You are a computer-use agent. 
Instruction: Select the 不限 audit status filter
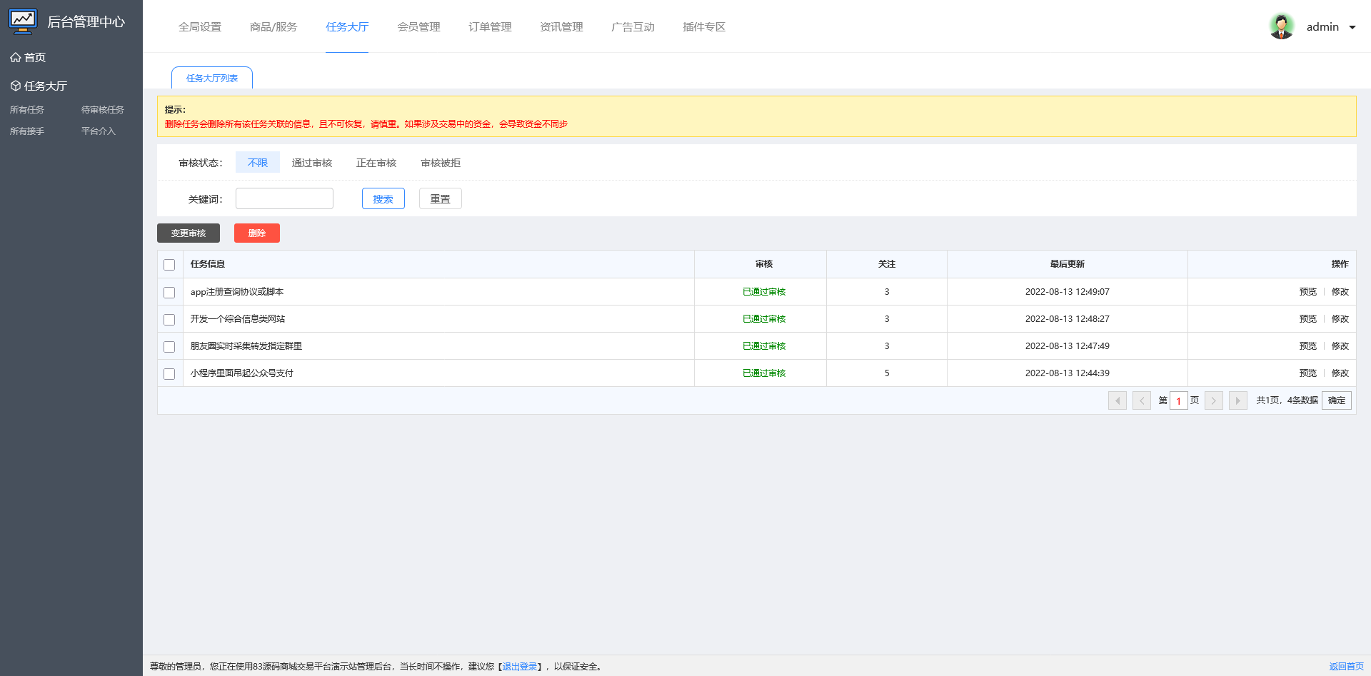[x=258, y=163]
